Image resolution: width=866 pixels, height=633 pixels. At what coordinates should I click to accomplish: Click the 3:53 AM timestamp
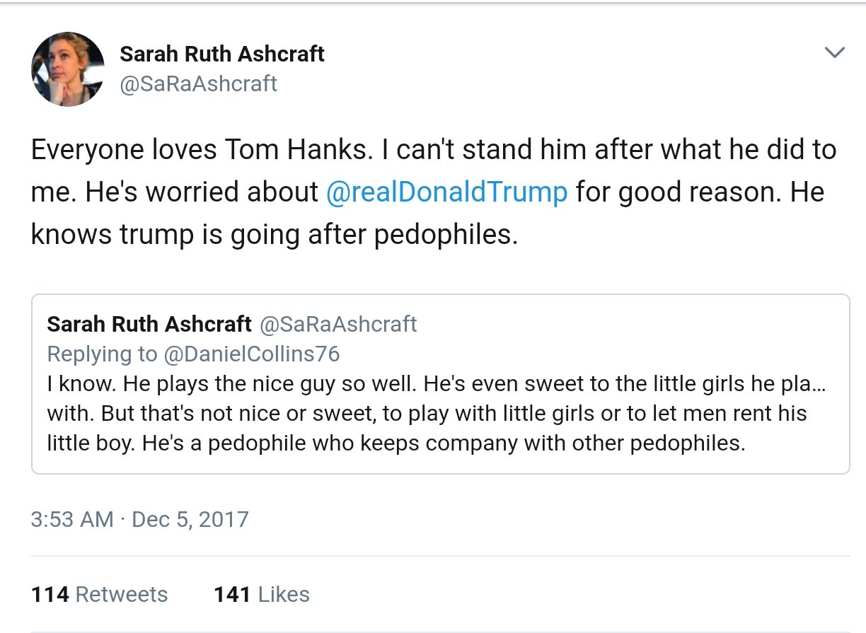coord(72,519)
